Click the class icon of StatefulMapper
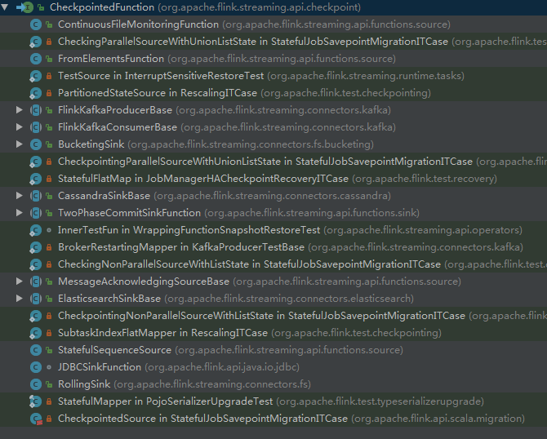The width and height of the screenshot is (547, 439). [36, 401]
